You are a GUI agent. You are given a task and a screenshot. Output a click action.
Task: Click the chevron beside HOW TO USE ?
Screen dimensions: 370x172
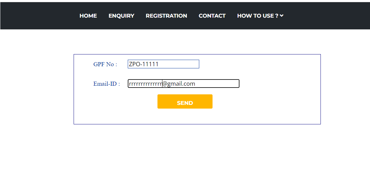(x=282, y=16)
